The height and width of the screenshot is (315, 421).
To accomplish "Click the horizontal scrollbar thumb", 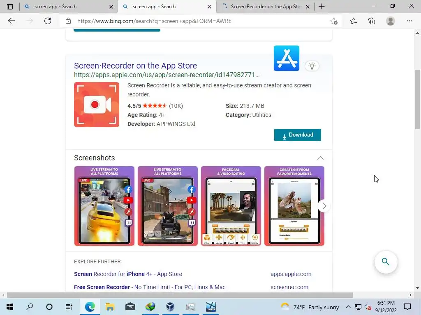I will pos(180,295).
